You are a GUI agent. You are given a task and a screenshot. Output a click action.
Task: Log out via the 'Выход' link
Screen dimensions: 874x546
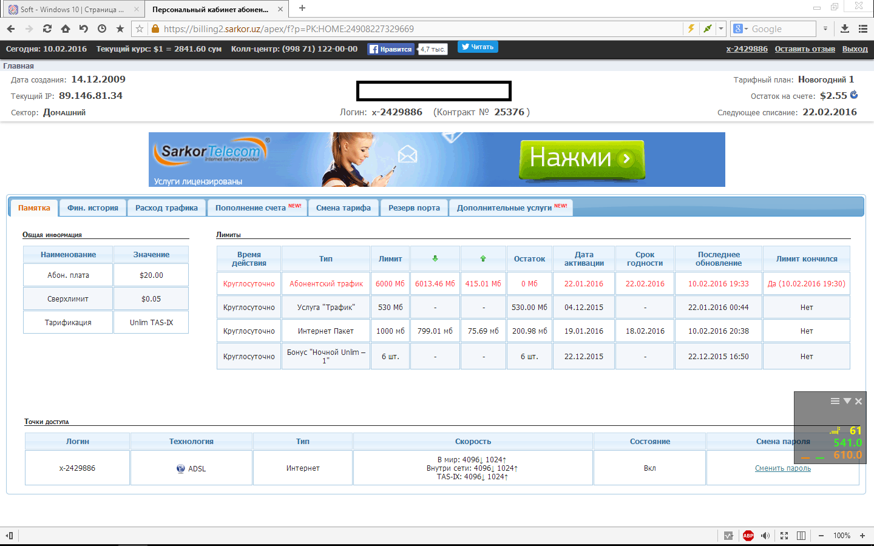pyautogui.click(x=855, y=49)
